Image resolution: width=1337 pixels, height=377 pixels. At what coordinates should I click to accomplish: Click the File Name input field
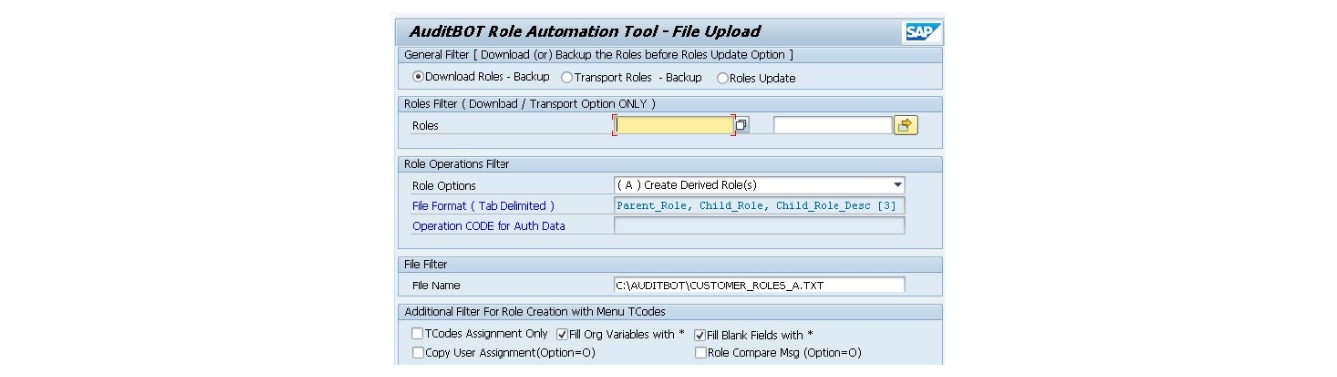pyautogui.click(x=760, y=285)
